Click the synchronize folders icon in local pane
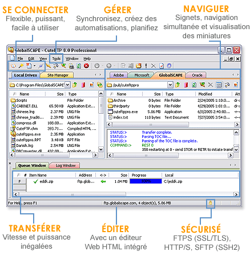The width and height of the screenshot is (250, 263). point(100,85)
